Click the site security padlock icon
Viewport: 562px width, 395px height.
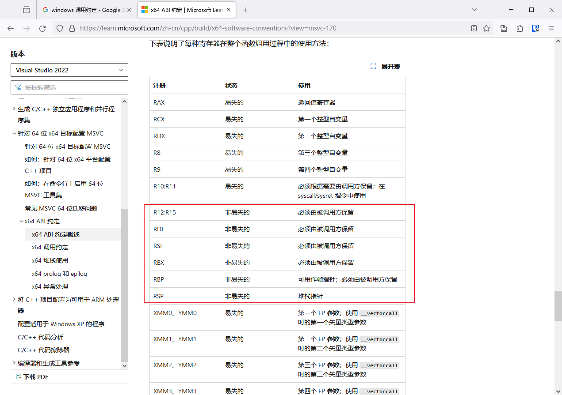72,28
